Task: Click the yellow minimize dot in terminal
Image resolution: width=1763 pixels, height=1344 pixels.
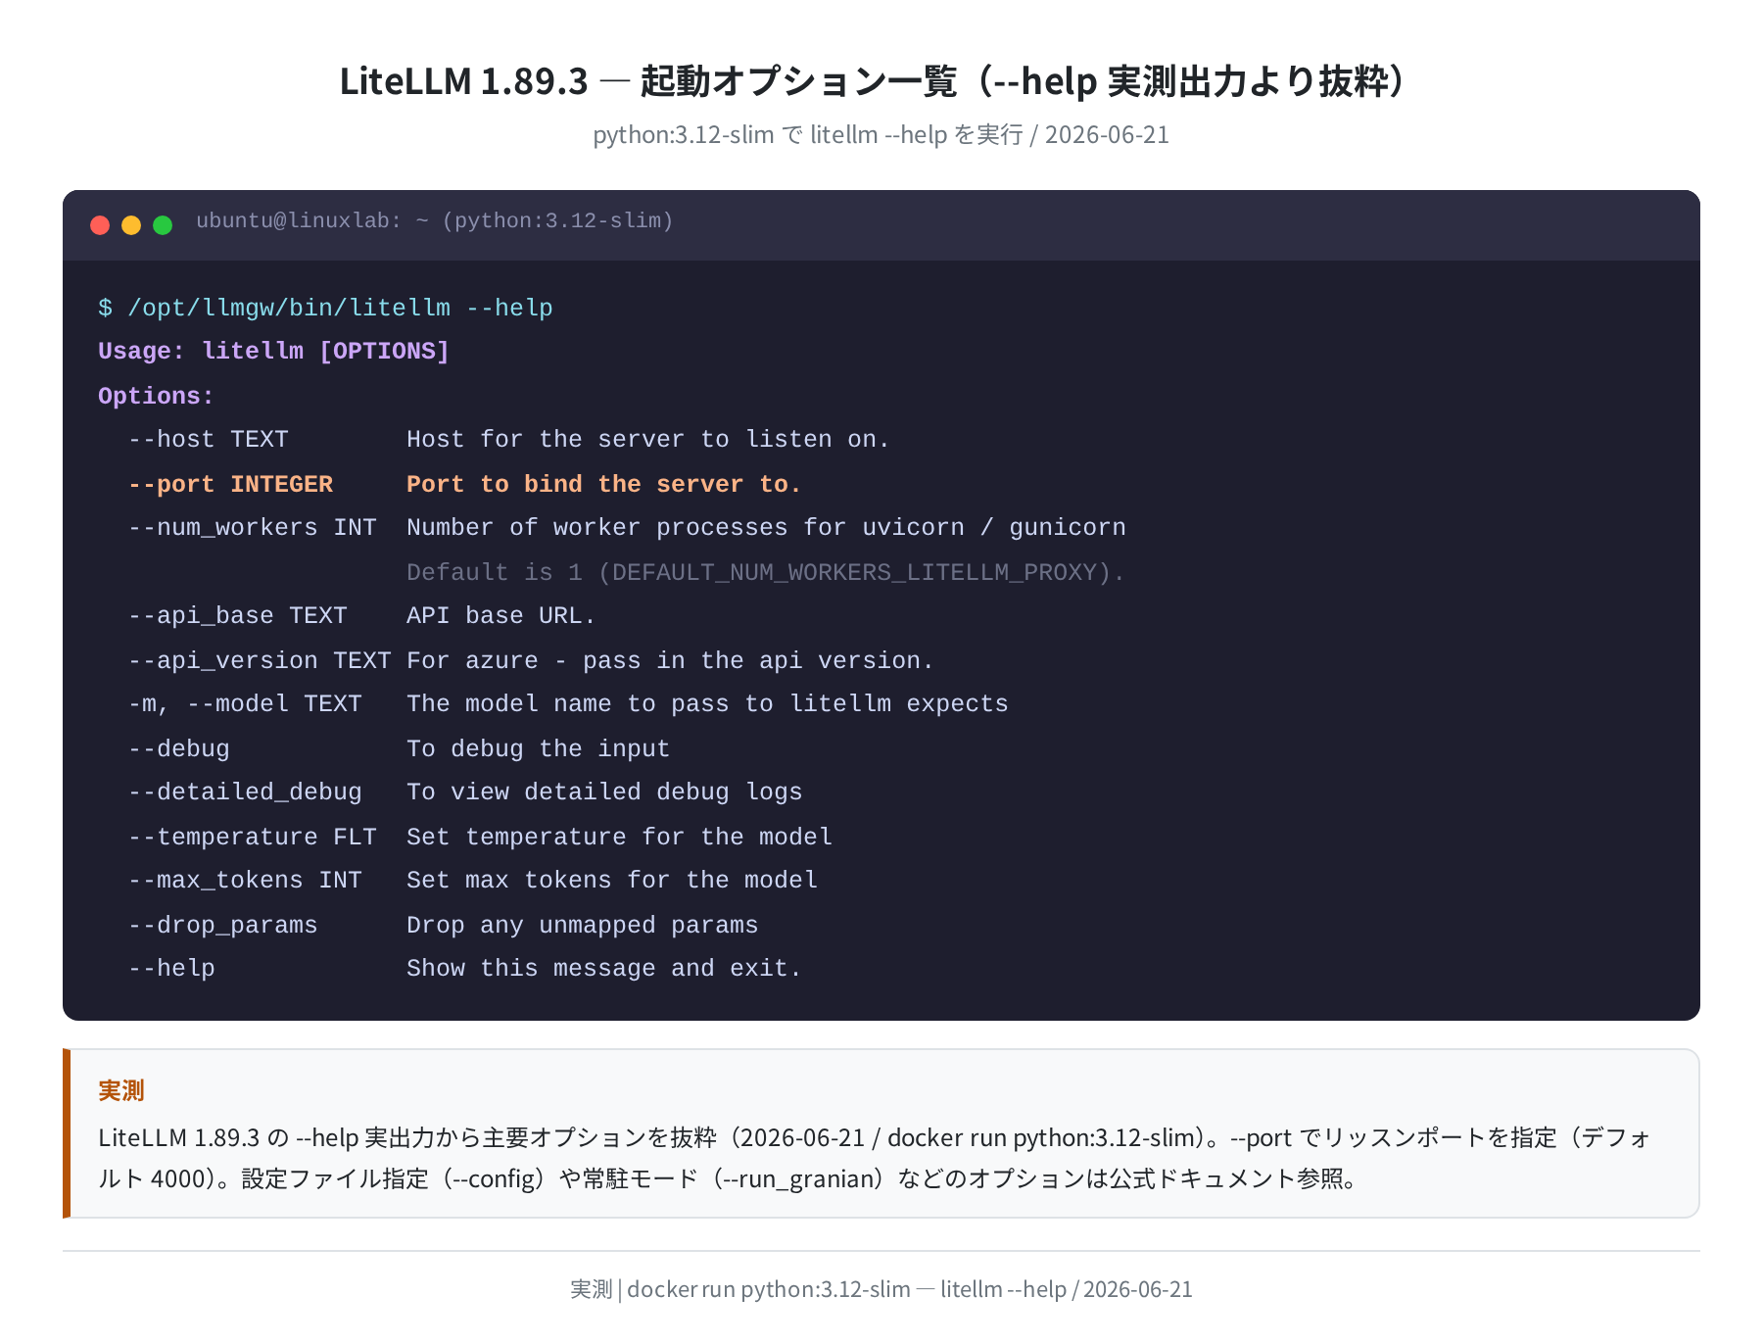Action: (x=131, y=225)
